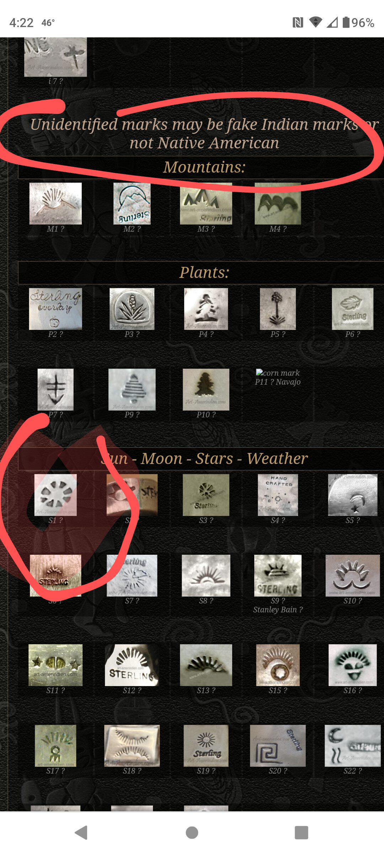
Task: Tap the recent apps square button
Action: pos(302,833)
